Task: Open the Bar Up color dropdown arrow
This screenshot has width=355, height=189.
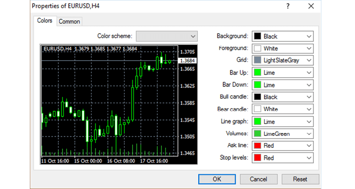Action: [309, 73]
